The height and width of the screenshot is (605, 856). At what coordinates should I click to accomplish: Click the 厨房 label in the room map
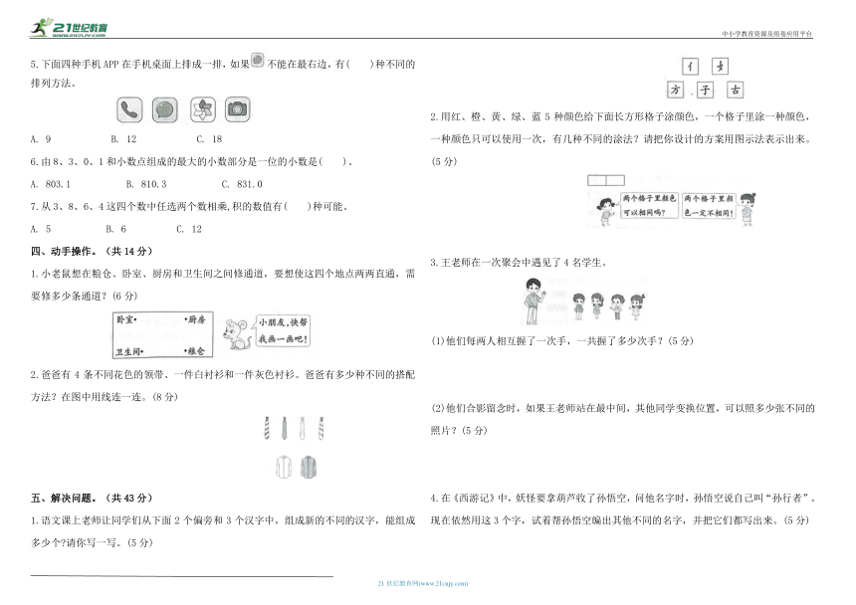195,319
